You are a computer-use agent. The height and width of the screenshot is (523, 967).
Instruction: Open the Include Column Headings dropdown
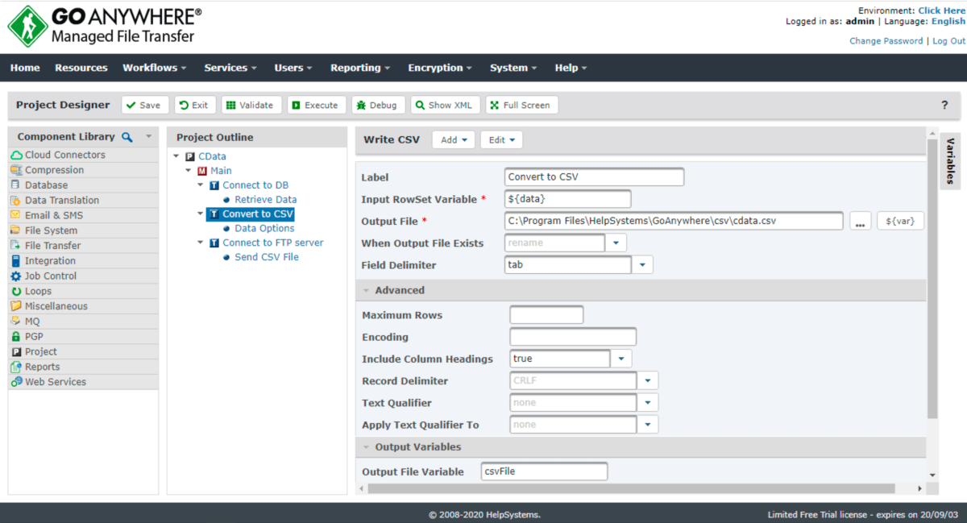click(621, 359)
